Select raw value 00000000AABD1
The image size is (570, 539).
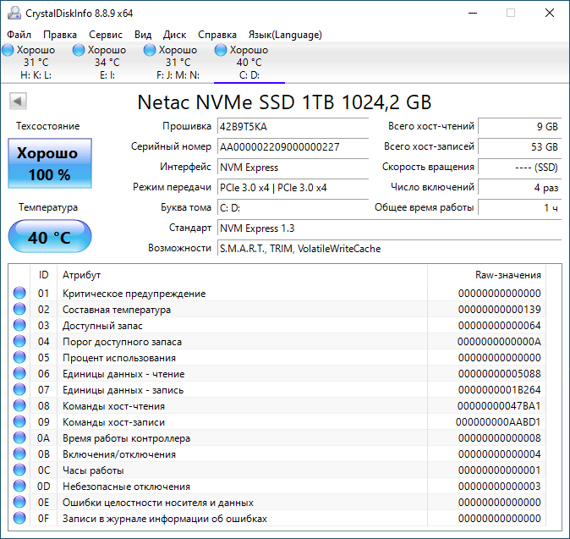(498, 422)
